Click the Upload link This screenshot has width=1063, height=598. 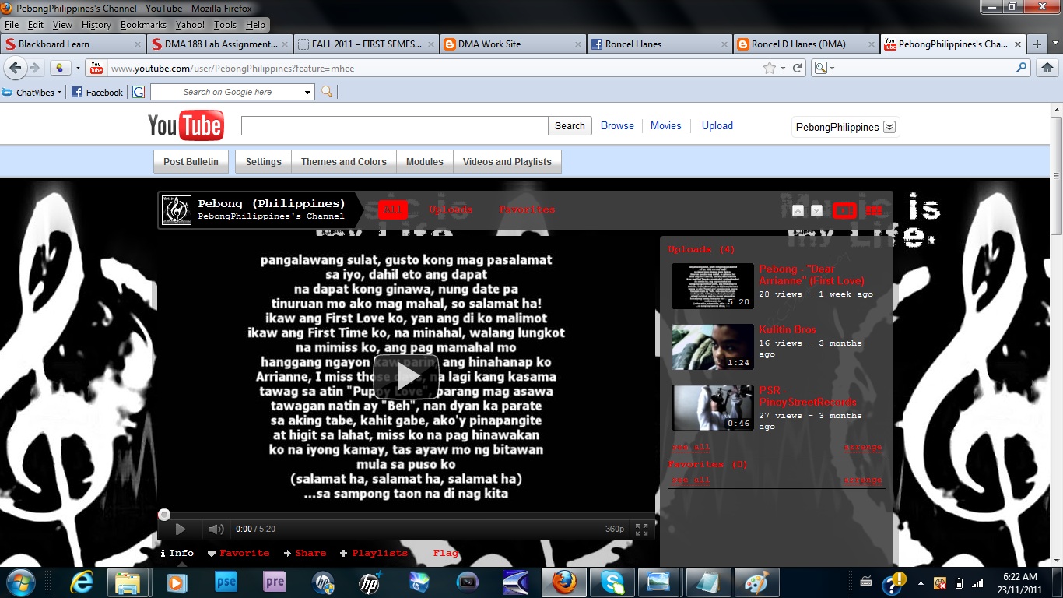point(717,126)
